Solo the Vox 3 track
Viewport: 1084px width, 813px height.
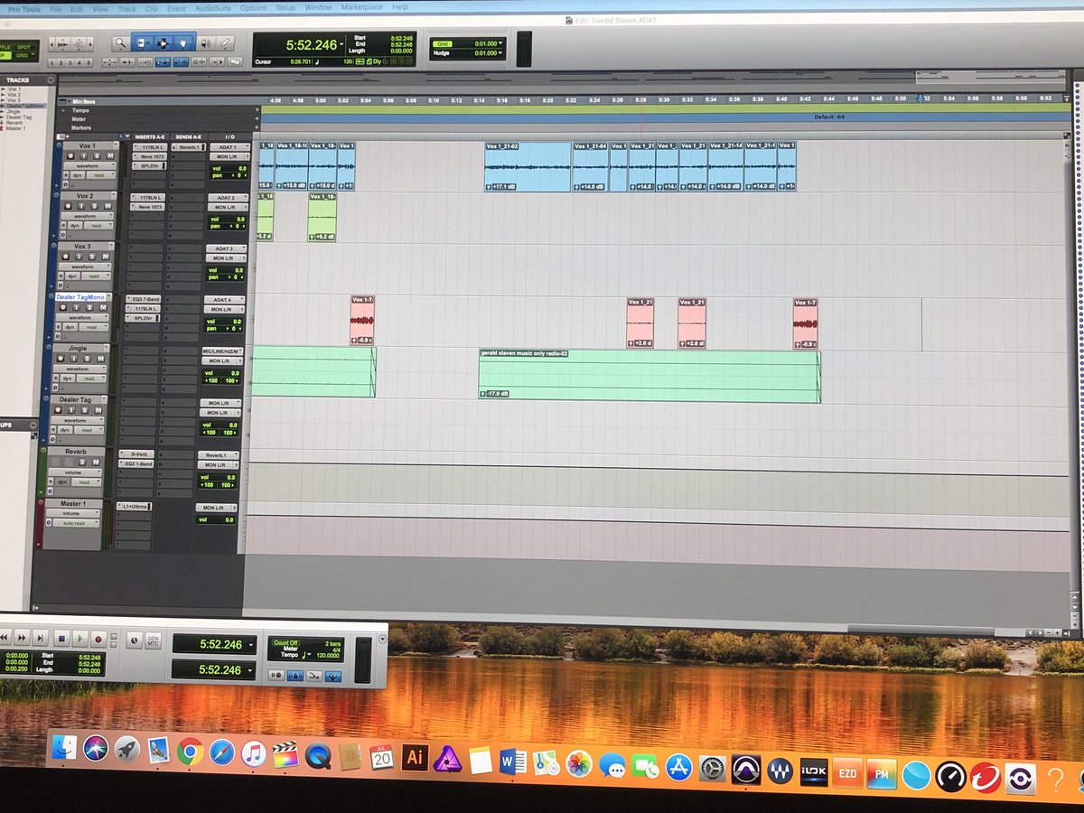pos(91,257)
